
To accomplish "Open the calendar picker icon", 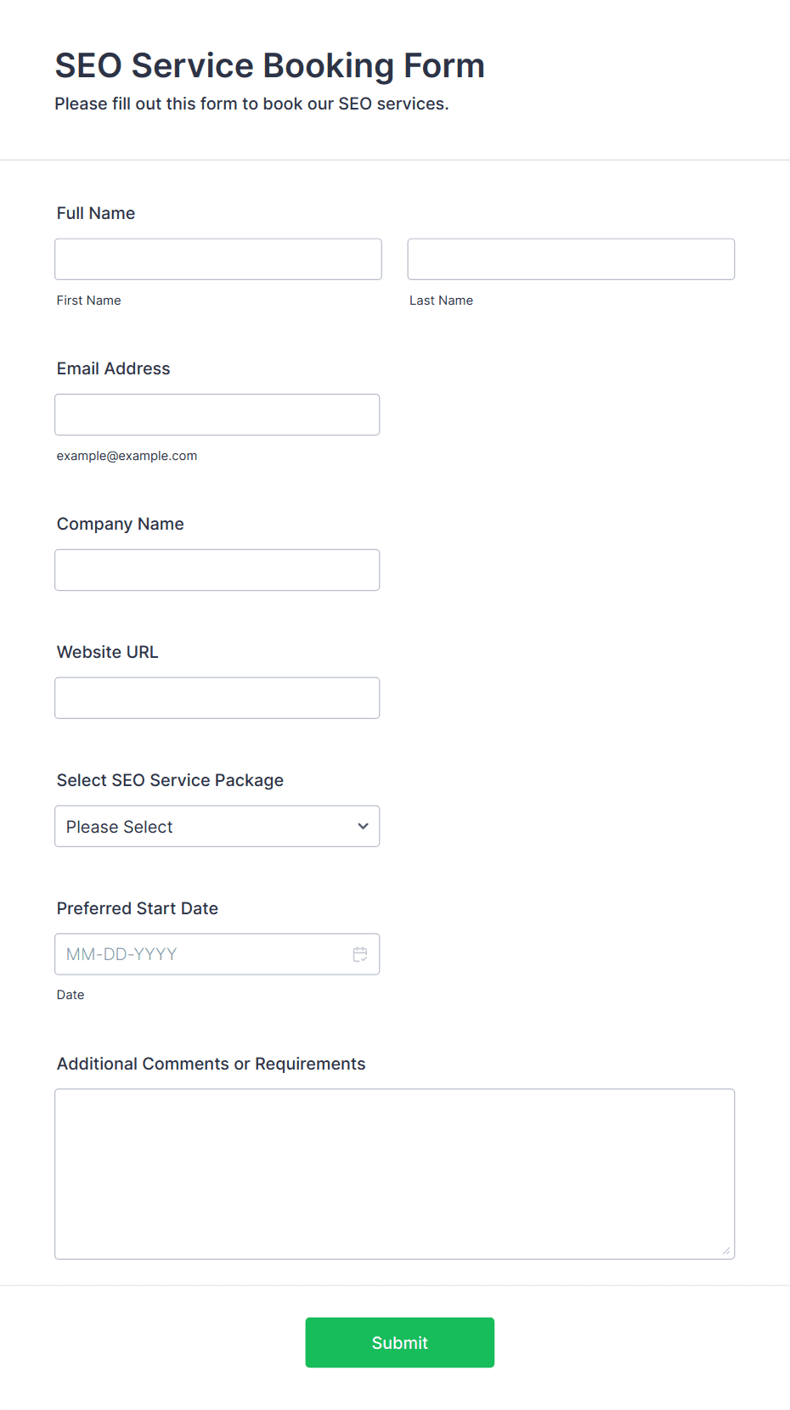I will coord(360,954).
